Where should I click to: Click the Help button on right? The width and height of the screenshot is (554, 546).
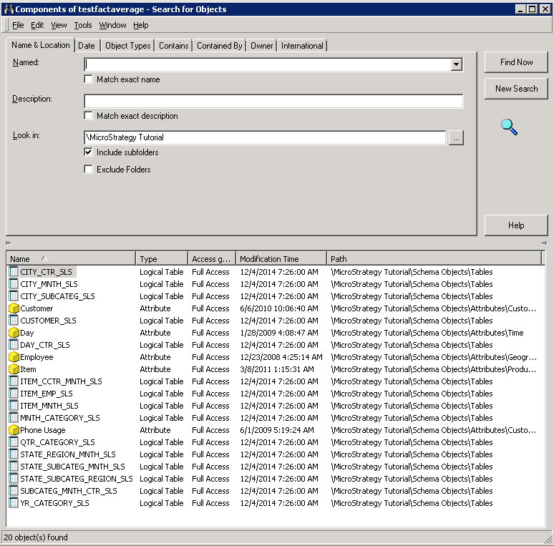[x=516, y=225]
